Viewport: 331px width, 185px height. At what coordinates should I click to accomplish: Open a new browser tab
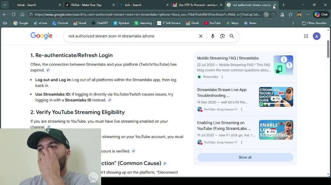283,5
